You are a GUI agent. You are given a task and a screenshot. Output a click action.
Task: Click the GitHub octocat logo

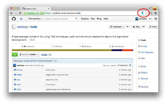[x=14, y=19]
